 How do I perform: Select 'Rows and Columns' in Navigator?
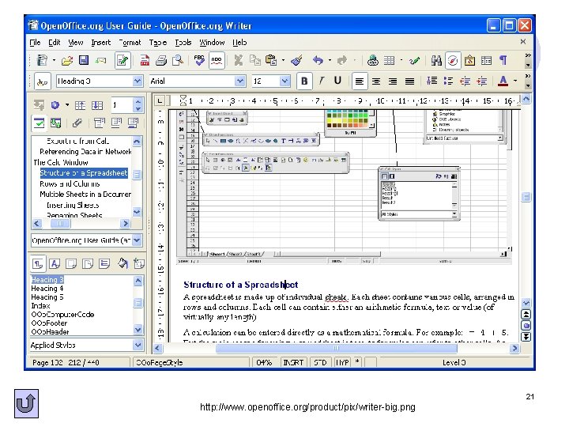pyautogui.click(x=70, y=183)
